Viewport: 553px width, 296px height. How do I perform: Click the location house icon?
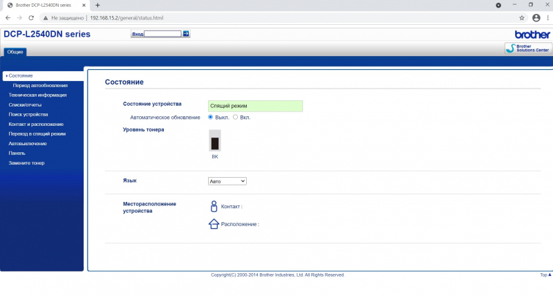click(213, 224)
